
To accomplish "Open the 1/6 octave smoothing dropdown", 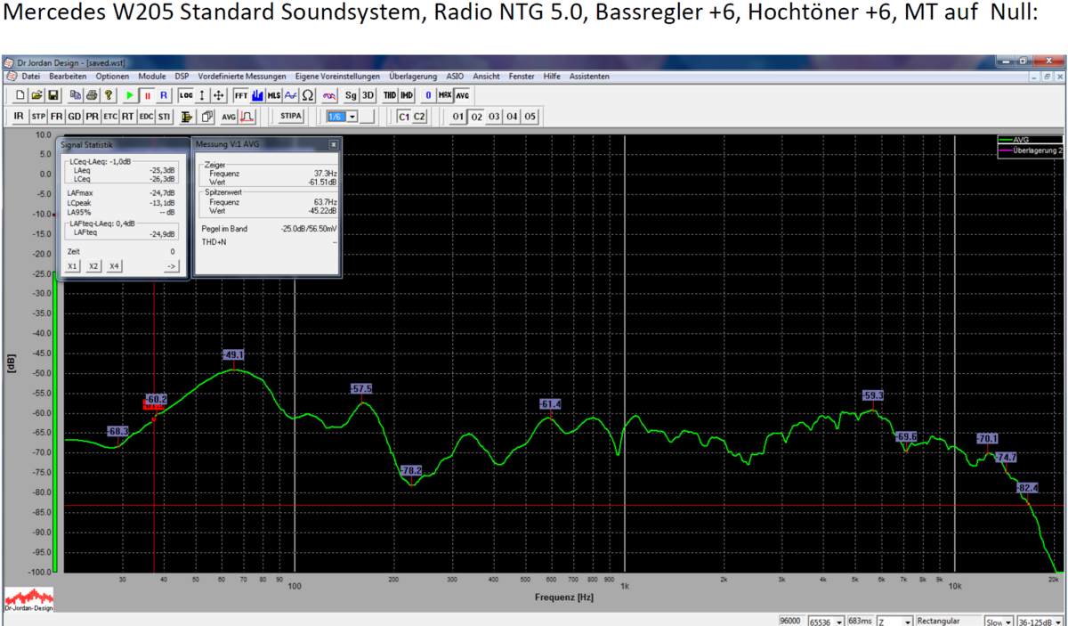I will 352,117.
